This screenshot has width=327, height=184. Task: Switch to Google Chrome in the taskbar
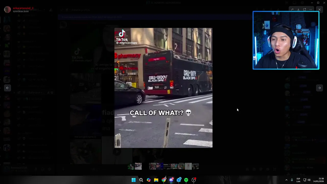tap(164, 180)
